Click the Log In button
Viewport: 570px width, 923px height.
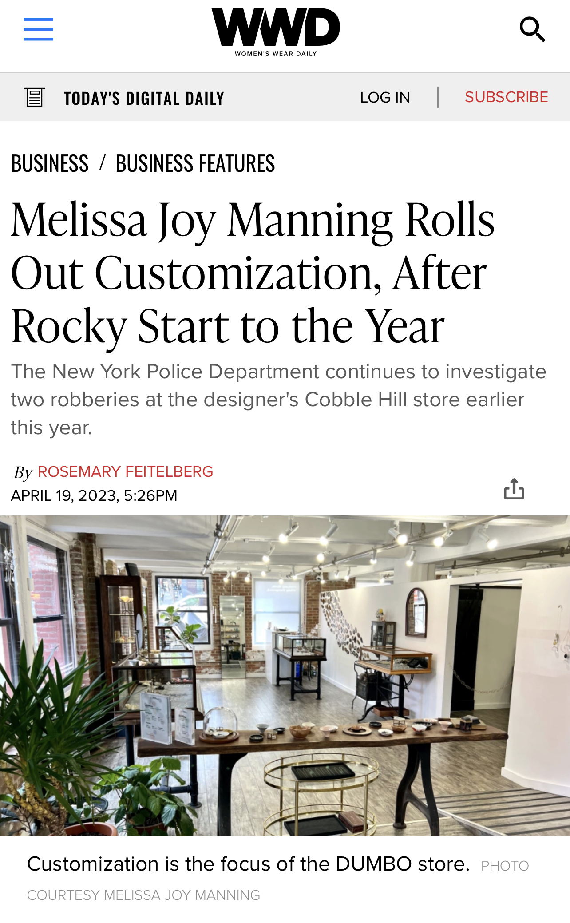(385, 97)
